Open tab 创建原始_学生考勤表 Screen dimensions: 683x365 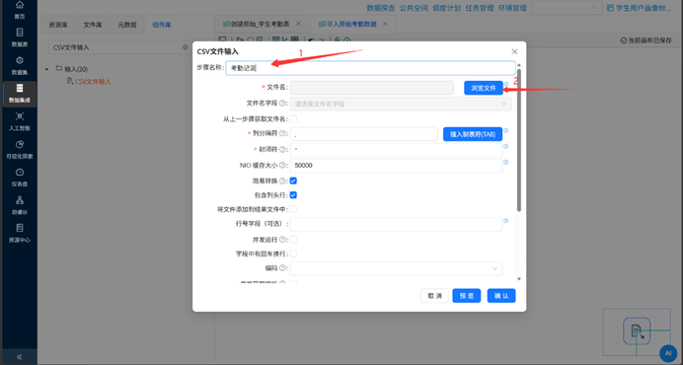click(x=260, y=24)
